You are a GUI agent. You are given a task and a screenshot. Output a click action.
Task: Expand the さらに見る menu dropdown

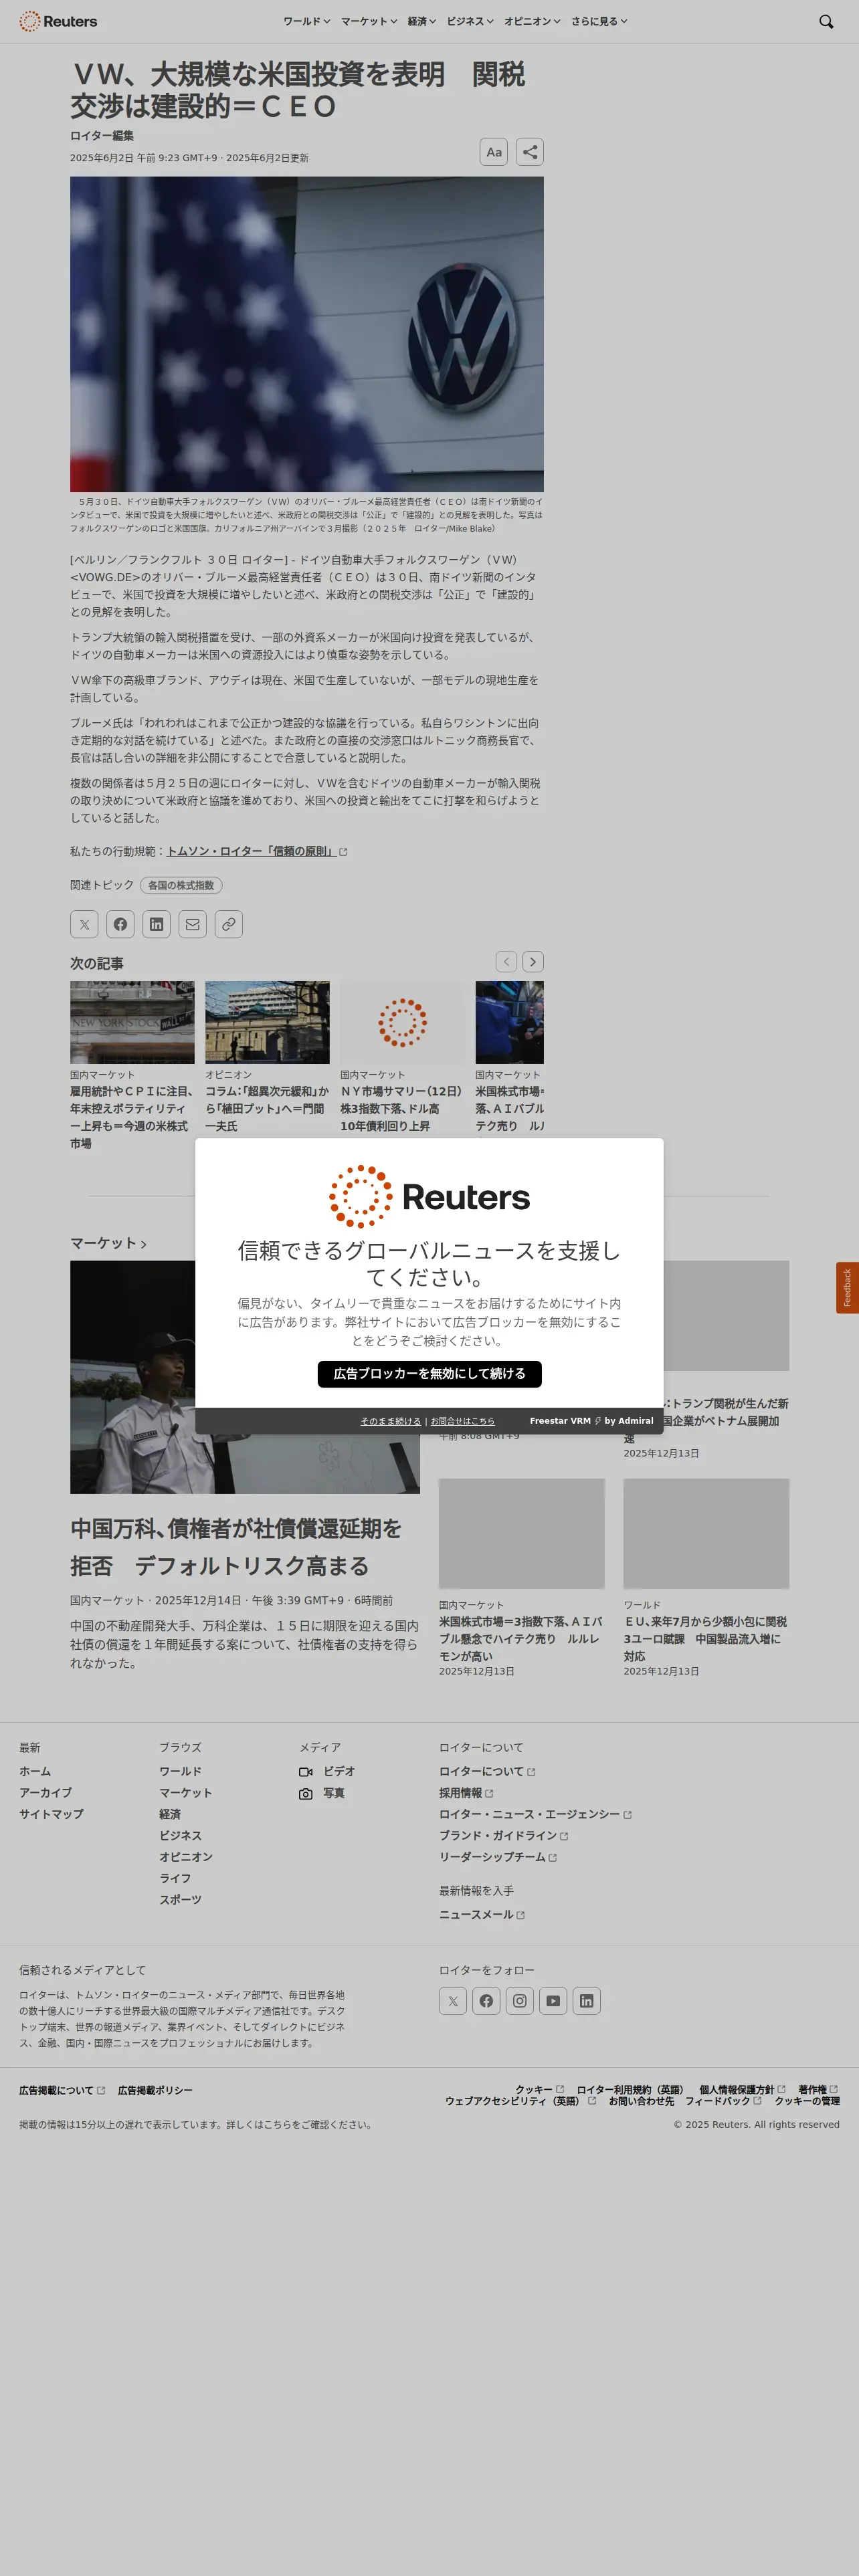[599, 21]
